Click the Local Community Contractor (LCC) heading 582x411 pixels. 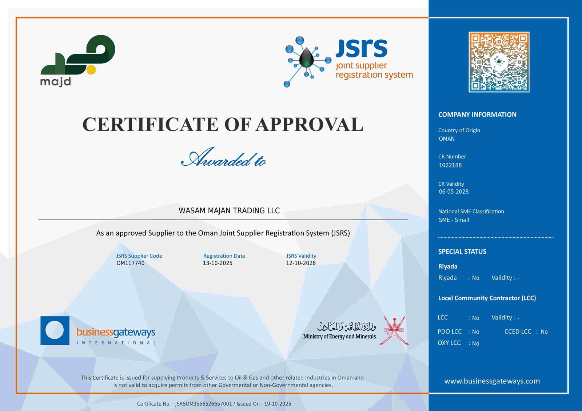click(487, 298)
